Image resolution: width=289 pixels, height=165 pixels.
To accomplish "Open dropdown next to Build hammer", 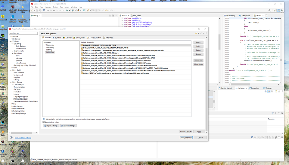I will click(81, 10).
